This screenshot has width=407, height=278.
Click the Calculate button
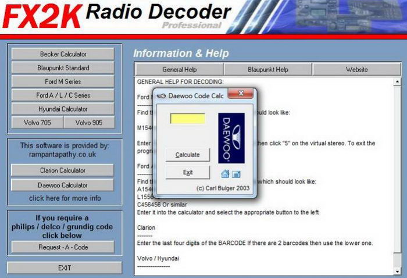coord(188,155)
